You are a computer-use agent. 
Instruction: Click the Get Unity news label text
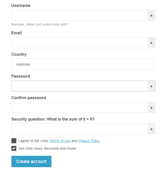click(x=47, y=149)
